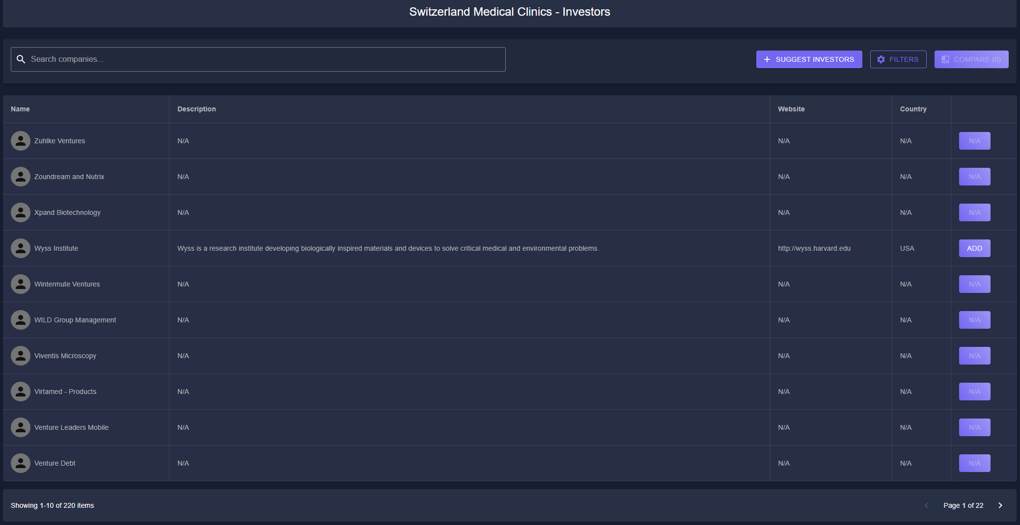Click the Viventis Microscopy avatar icon
The image size is (1020, 525).
(x=21, y=356)
